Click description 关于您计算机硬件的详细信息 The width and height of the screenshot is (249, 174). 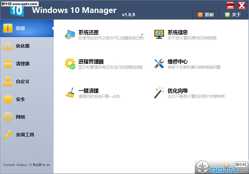(192, 38)
